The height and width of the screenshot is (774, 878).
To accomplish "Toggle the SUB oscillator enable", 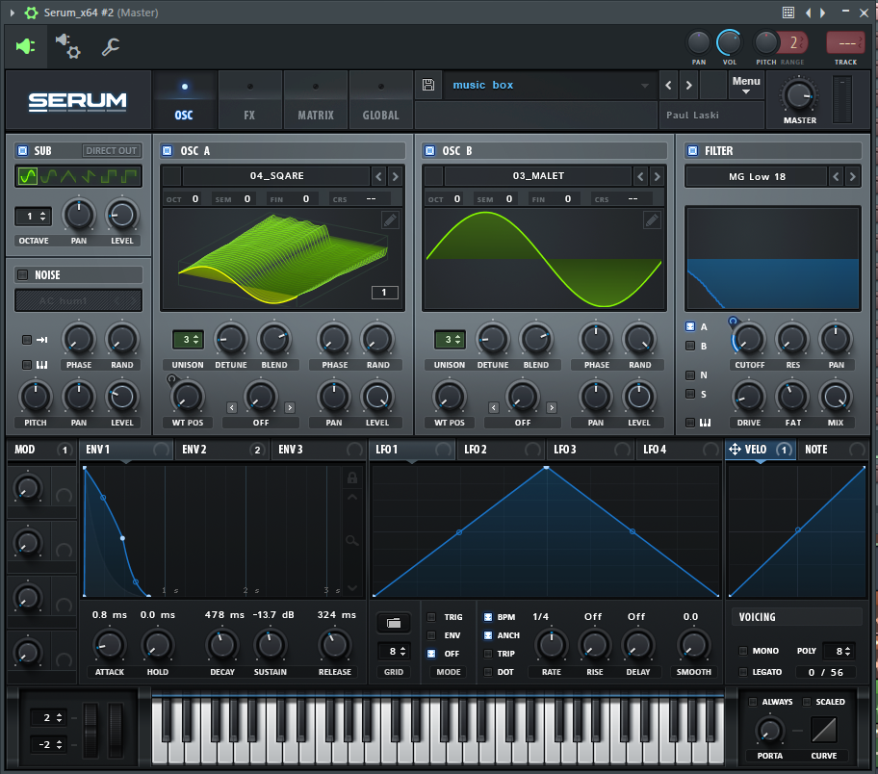I will (22, 150).
